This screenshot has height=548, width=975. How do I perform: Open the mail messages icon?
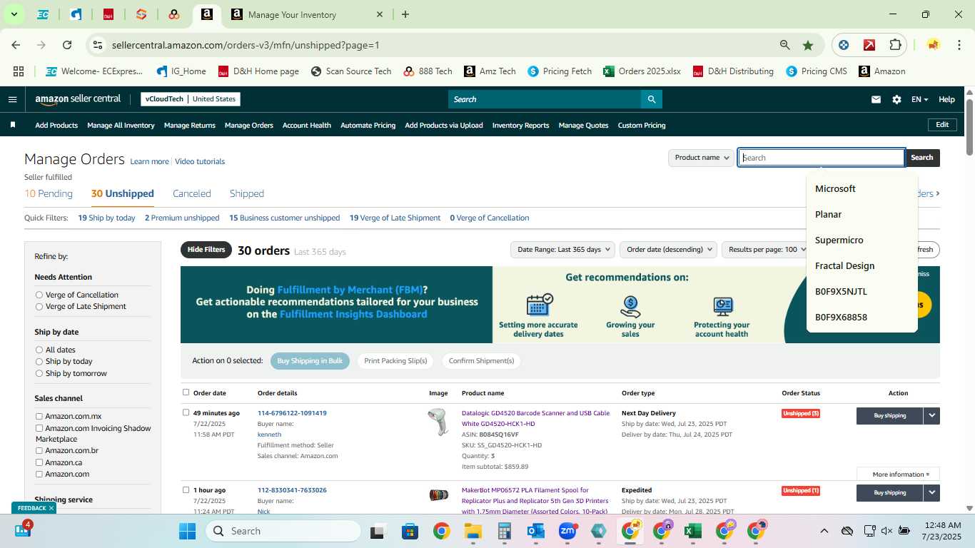pyautogui.click(x=876, y=100)
